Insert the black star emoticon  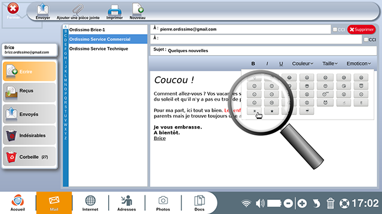[272, 111]
